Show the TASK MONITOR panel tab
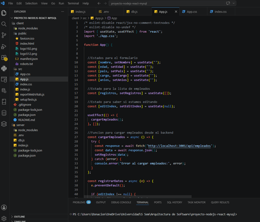260x222 pixels. 196,202
